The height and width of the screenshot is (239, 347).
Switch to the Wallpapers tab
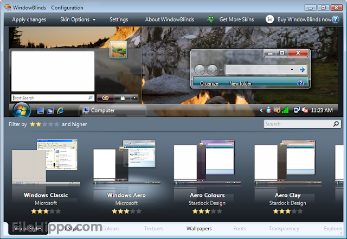click(x=199, y=229)
